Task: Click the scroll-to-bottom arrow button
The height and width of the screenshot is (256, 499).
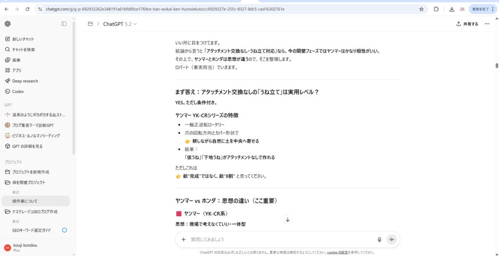Action: point(288,219)
